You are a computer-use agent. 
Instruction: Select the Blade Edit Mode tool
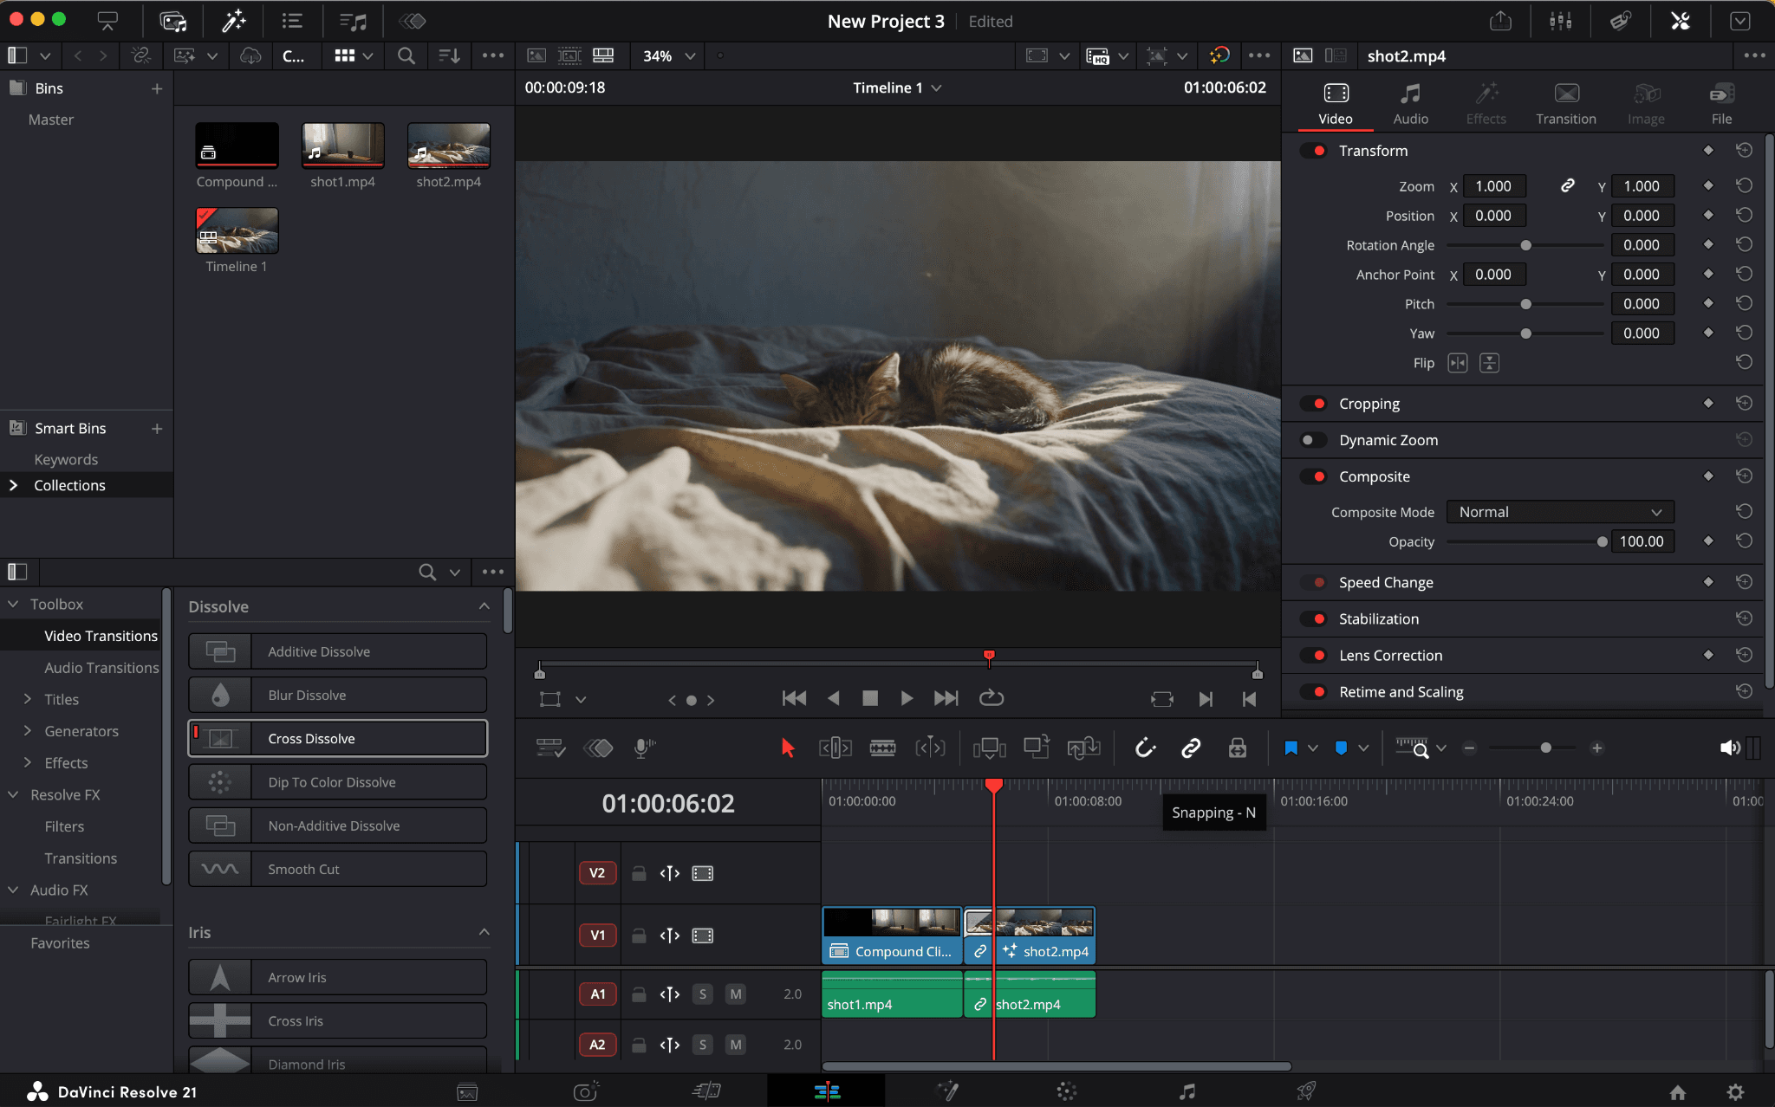882,748
